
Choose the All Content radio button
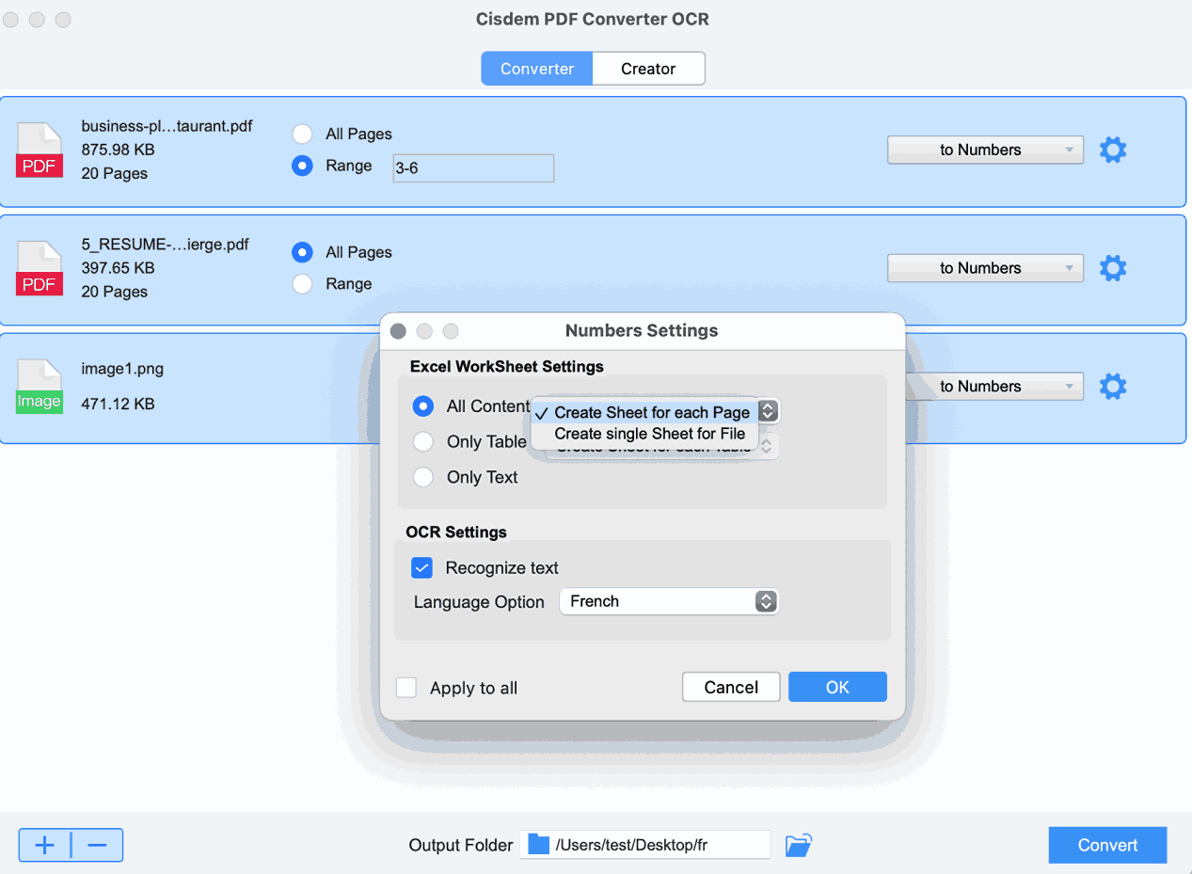423,406
